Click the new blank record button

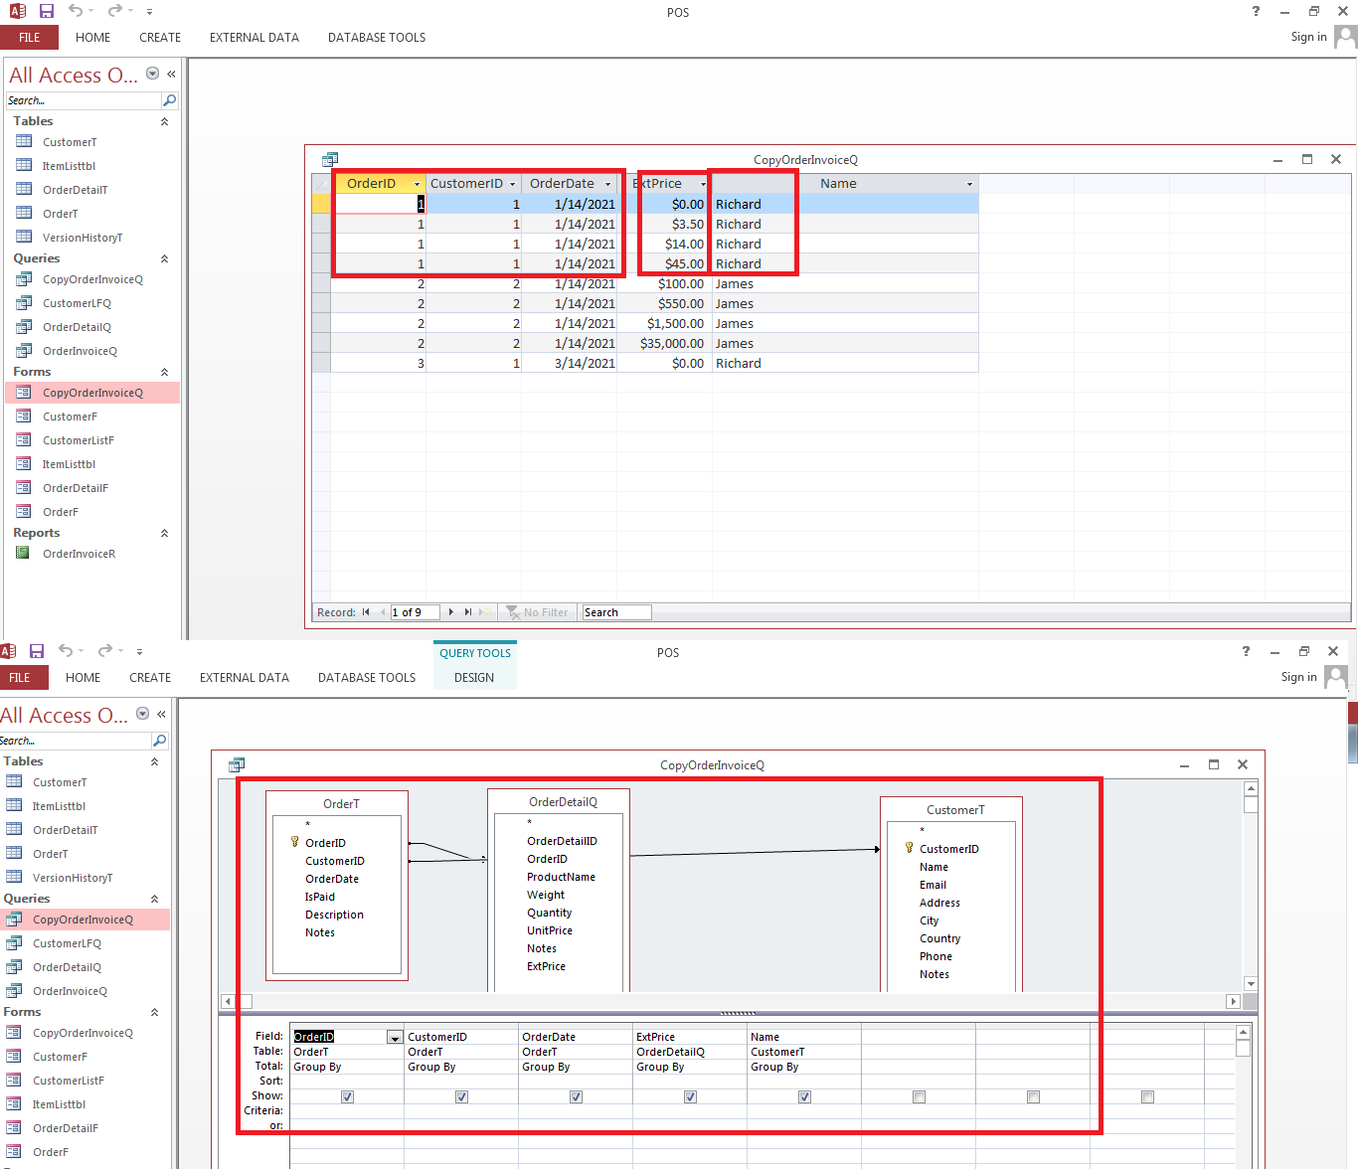click(x=484, y=612)
